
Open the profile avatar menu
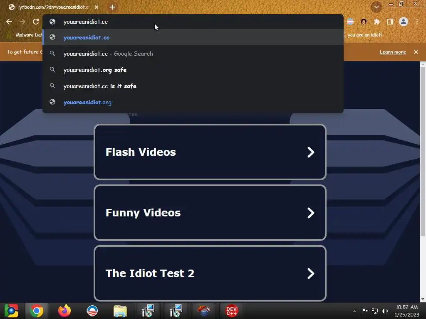[x=404, y=22]
